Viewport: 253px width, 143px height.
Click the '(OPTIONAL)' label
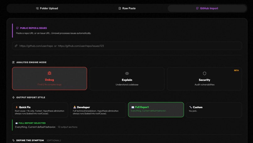[x=54, y=140]
